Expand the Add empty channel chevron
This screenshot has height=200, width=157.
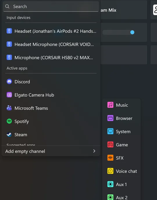[x=94, y=151]
